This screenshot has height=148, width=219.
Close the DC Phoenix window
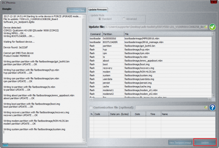click(x=214, y=2)
